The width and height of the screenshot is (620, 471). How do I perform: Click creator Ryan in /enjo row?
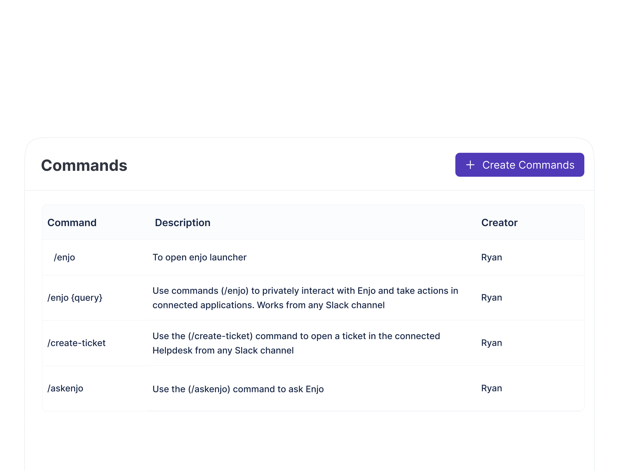click(x=491, y=257)
